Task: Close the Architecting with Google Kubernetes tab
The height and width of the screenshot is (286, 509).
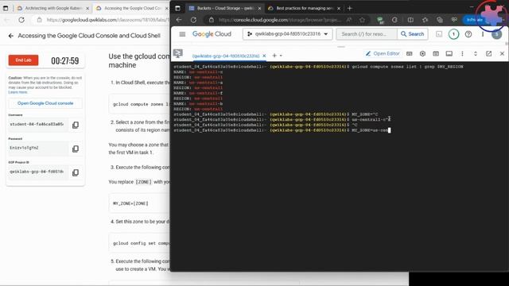Action: (87, 9)
